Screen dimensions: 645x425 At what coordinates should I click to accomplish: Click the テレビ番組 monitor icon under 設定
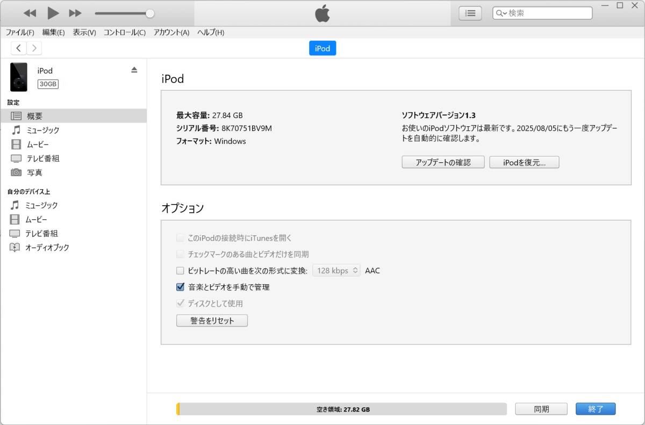(x=16, y=159)
